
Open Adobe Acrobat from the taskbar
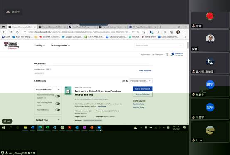point(69,128)
